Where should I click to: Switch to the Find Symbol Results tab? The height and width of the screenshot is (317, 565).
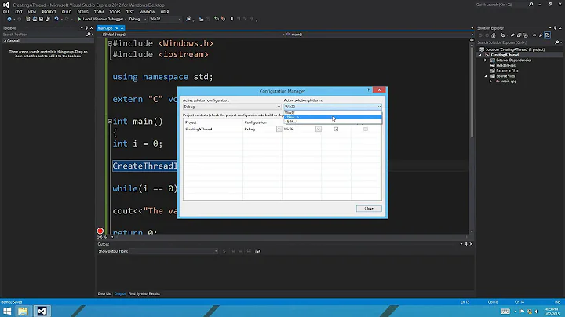(144, 293)
